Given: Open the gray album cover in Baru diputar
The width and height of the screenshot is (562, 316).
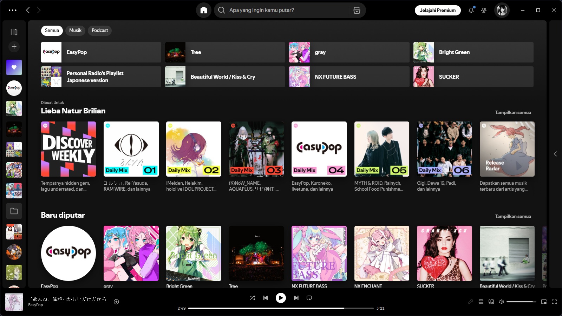Looking at the screenshot, I should [131, 253].
